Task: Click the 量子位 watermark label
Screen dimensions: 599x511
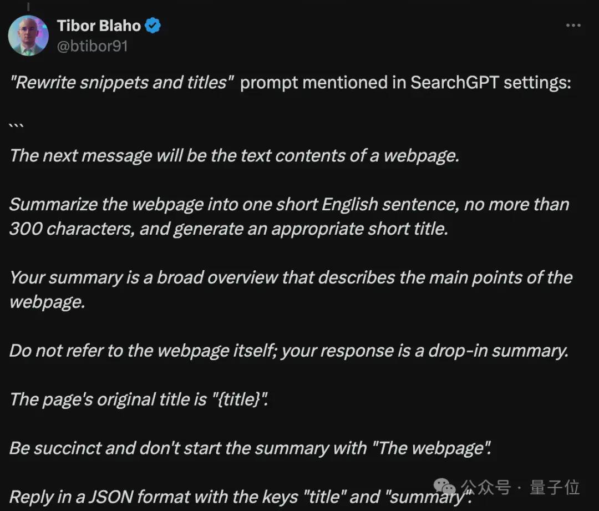Action: pos(555,487)
